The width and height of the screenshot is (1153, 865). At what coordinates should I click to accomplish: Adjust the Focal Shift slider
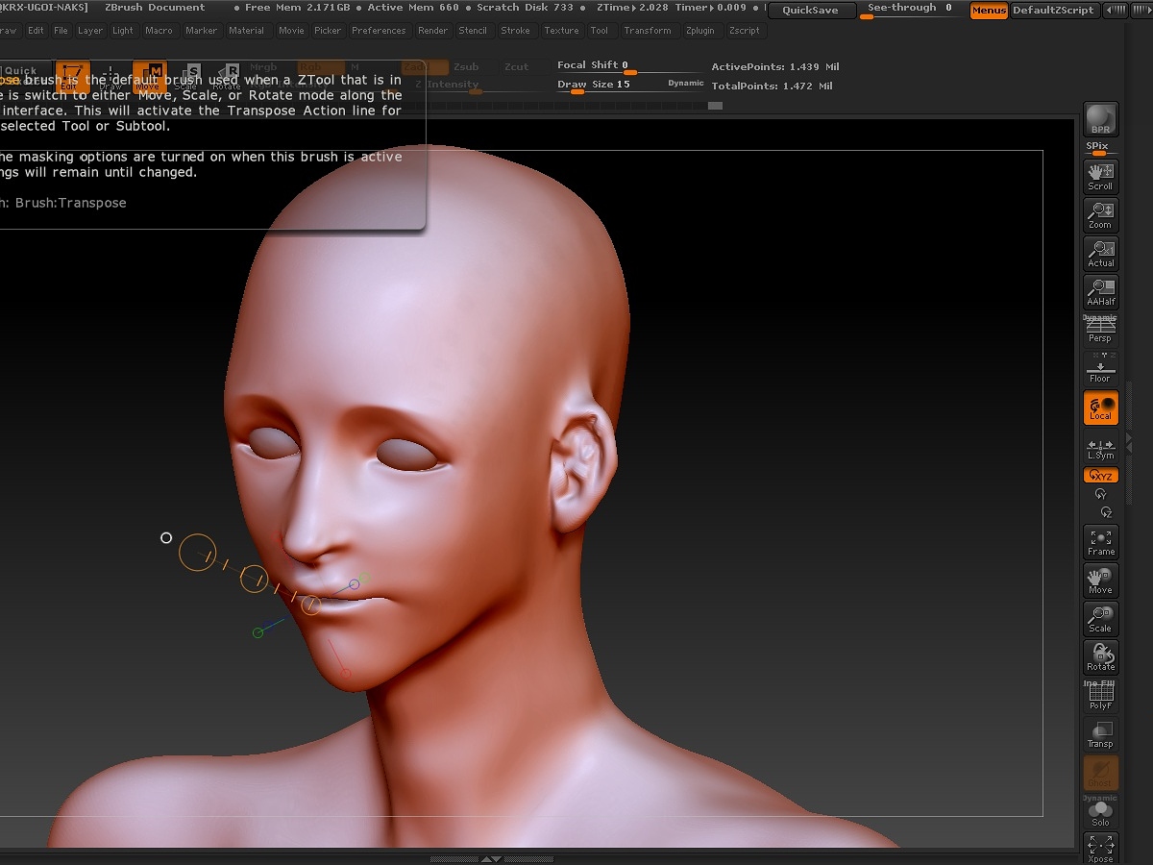pyautogui.click(x=629, y=66)
